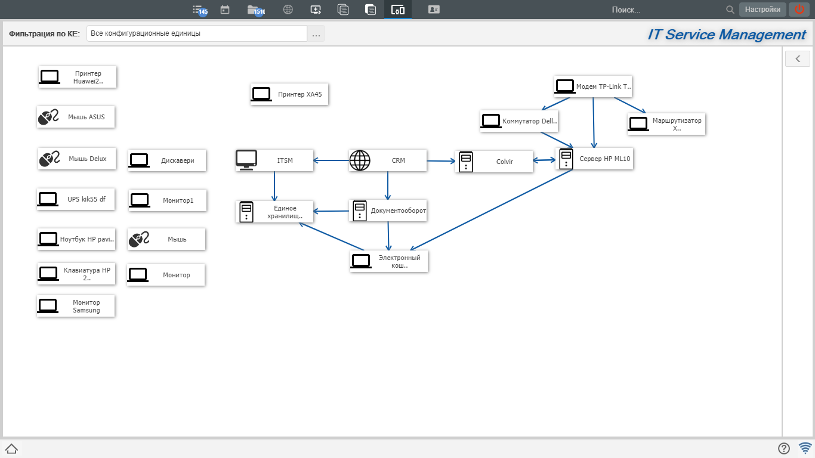Open the Настройки button
The width and height of the screenshot is (815, 458).
[762, 10]
